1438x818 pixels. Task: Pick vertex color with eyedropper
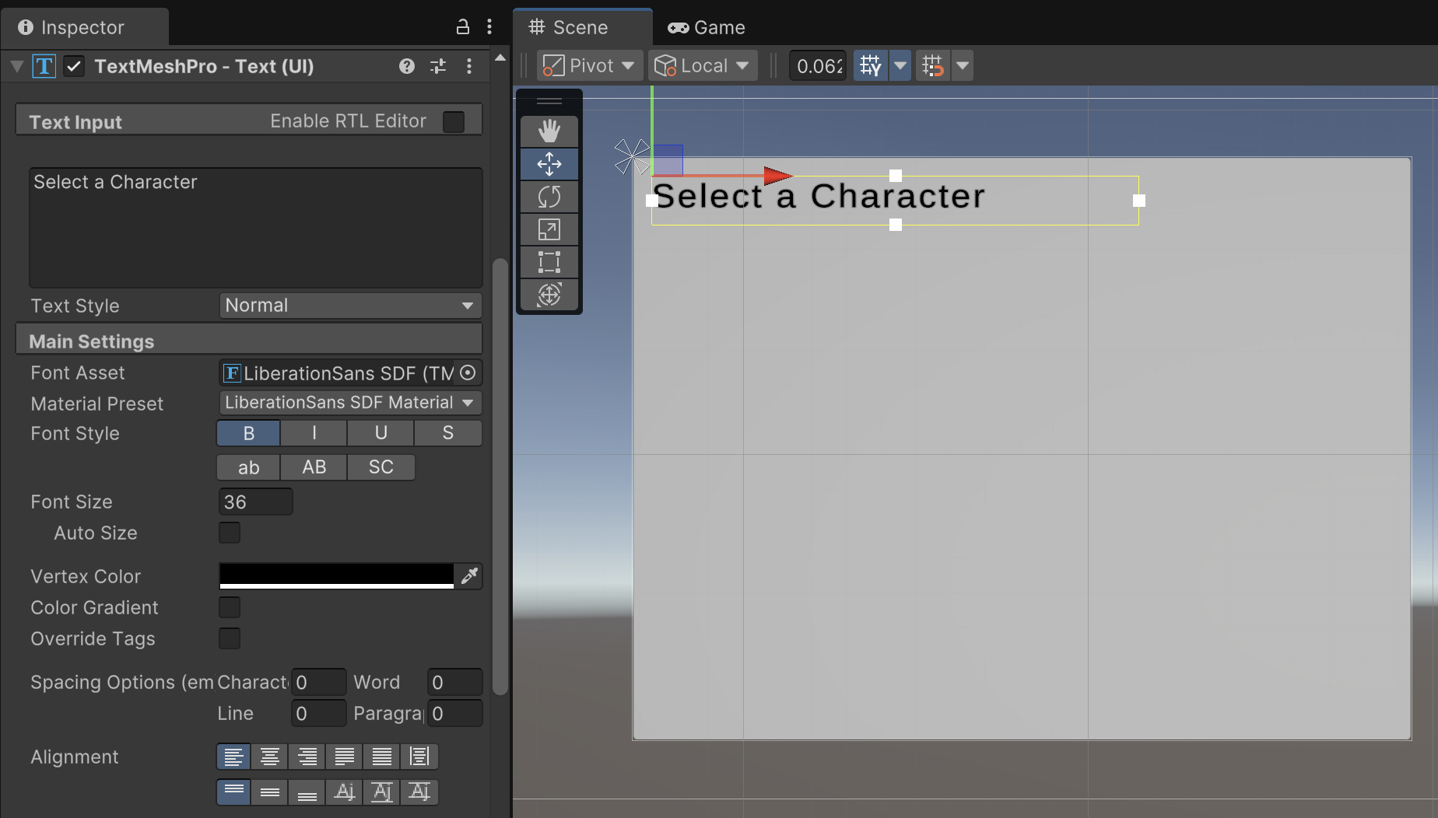click(469, 575)
